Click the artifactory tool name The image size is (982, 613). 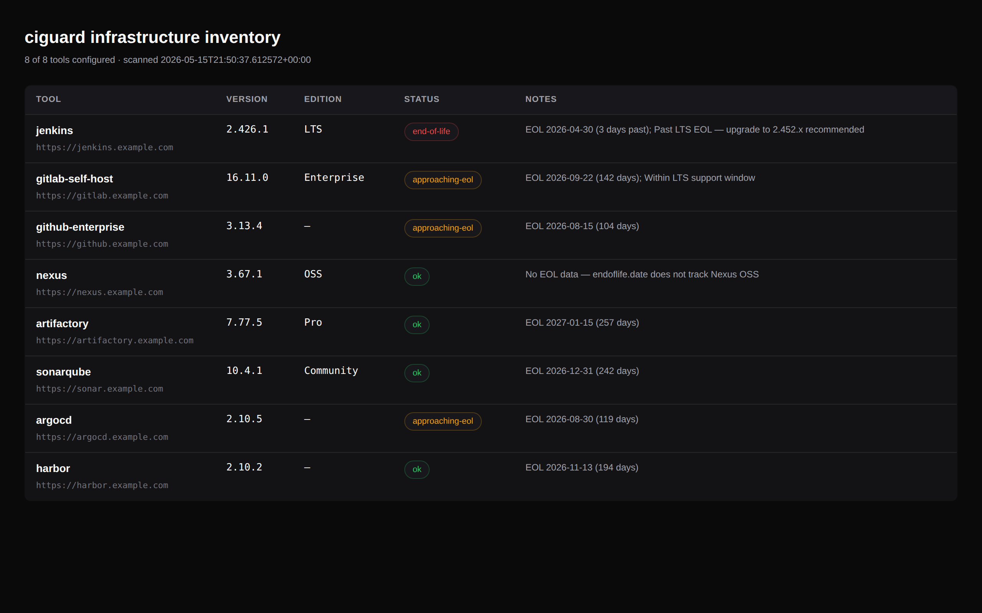coord(62,323)
